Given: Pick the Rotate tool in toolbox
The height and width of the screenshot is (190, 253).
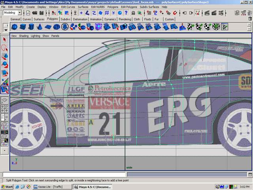Looking at the screenshot, I should (x=5, y=65).
